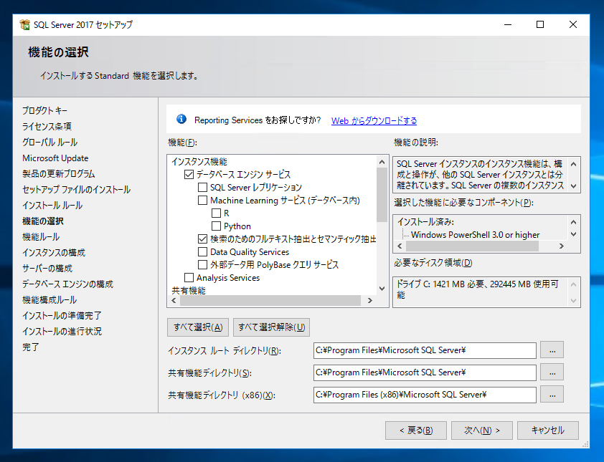Viewport: 604px width, 462px height.
Task: Check Analysis Services checkbox
Action: [189, 278]
